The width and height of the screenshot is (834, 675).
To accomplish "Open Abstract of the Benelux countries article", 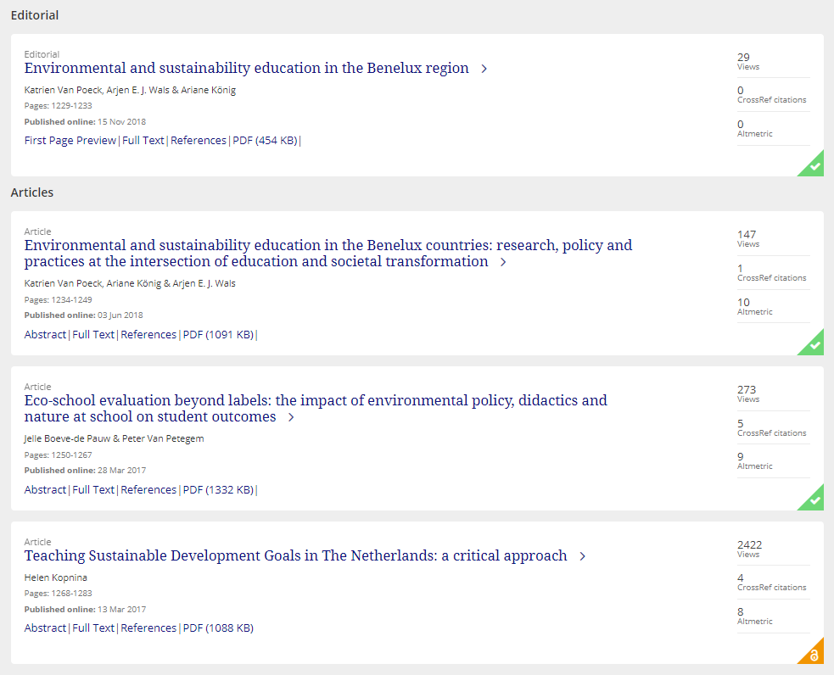I will (45, 335).
